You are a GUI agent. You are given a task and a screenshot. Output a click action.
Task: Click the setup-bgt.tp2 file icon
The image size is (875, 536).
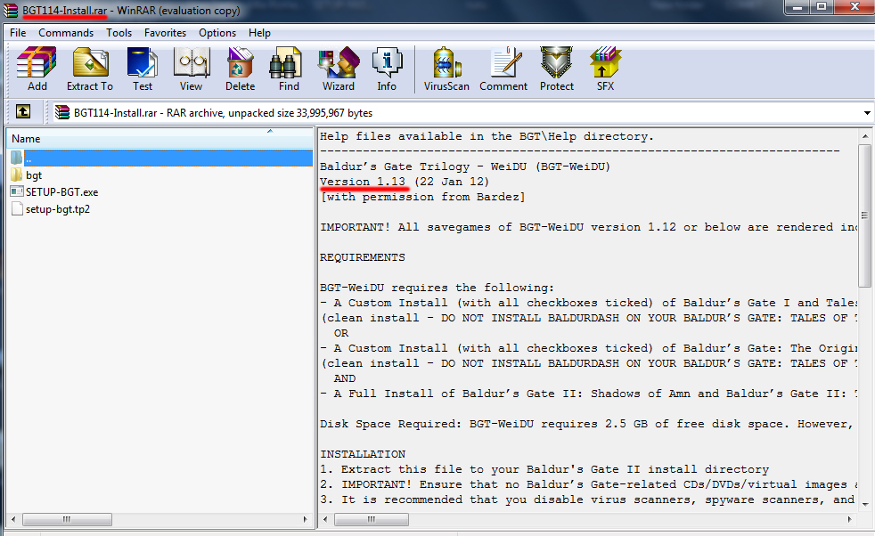point(17,209)
